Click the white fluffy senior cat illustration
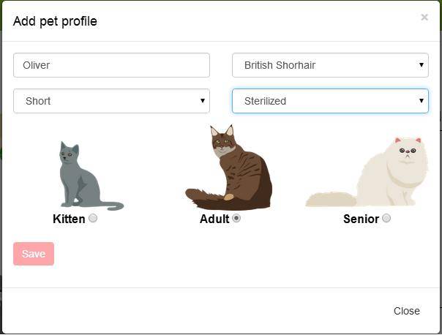Screen dimensions: 442x335 [367, 172]
